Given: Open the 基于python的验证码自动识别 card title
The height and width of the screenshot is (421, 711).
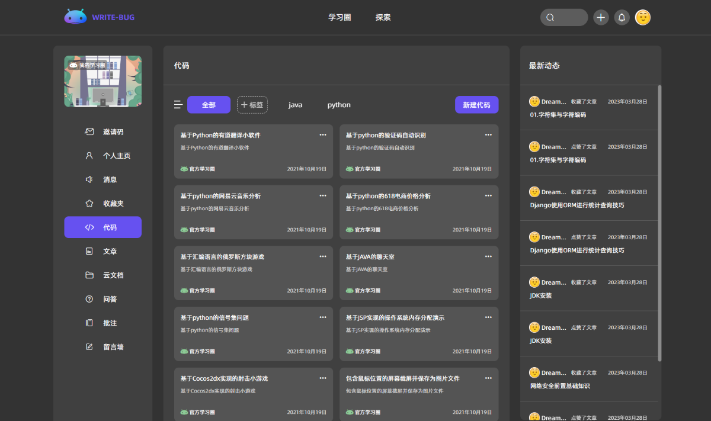Looking at the screenshot, I should pos(386,135).
